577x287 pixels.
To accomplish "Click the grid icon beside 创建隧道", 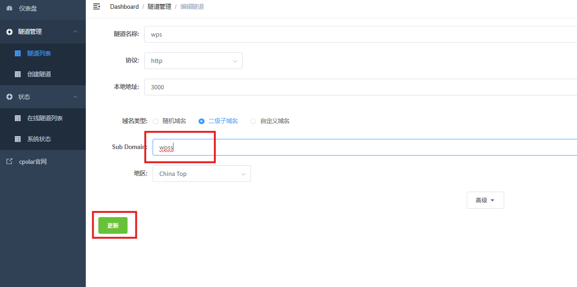I will click(18, 74).
